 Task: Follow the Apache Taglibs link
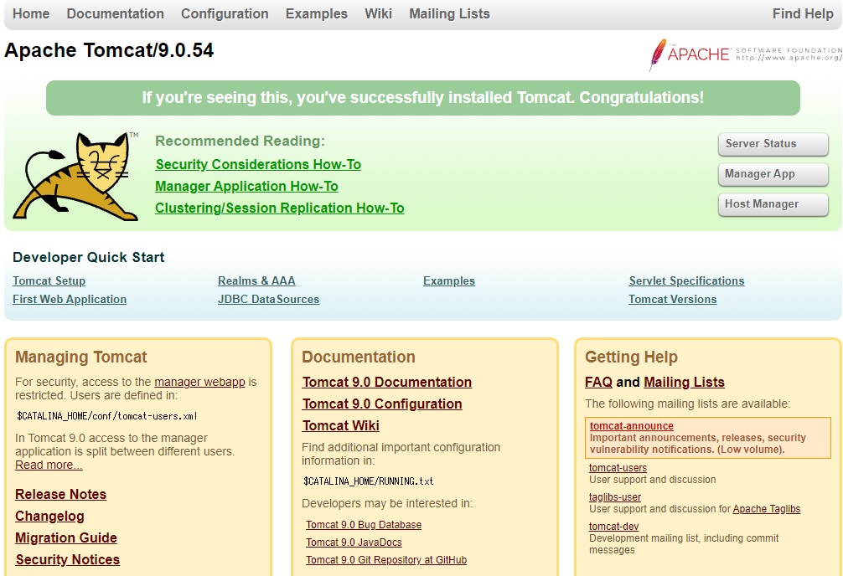coord(766,509)
